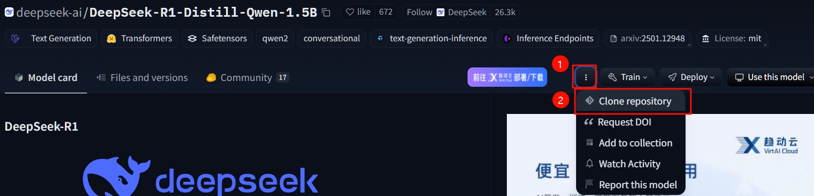Copy model name with the copy icon

click(325, 12)
